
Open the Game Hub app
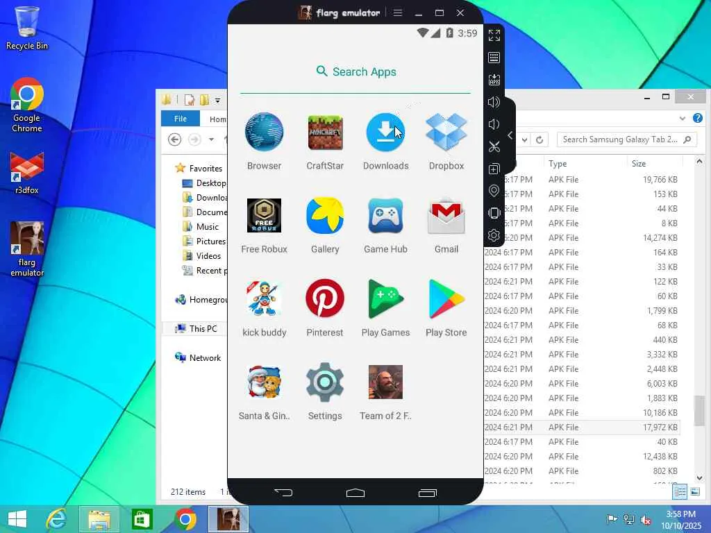pos(385,215)
